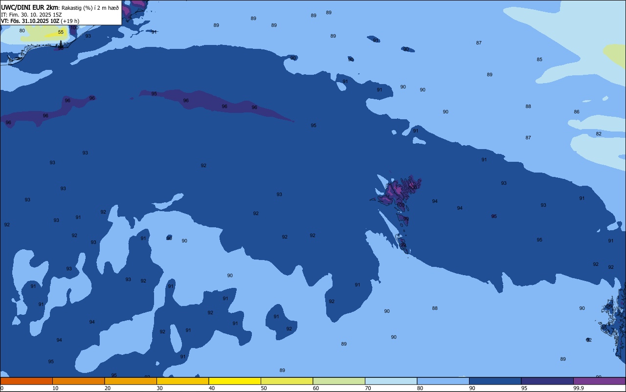626x392 pixels.
Task: Click the humidity value 82 on the map
Action: coord(599,134)
